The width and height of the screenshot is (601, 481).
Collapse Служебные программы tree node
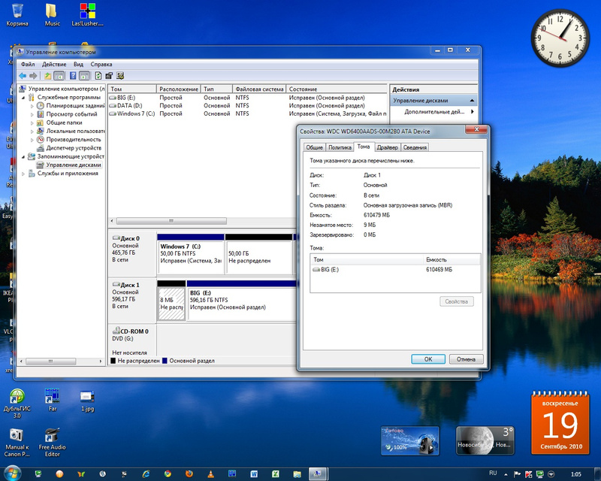coord(24,98)
